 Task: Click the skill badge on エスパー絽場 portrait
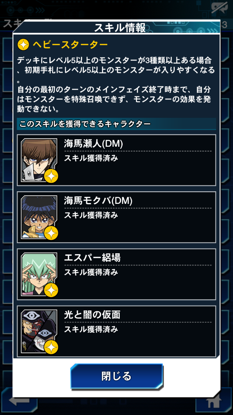coord(51,290)
